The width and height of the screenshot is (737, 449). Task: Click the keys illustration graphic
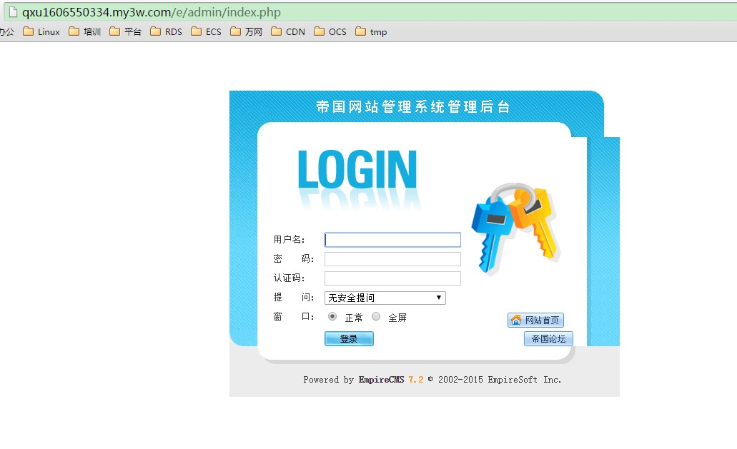[515, 227]
